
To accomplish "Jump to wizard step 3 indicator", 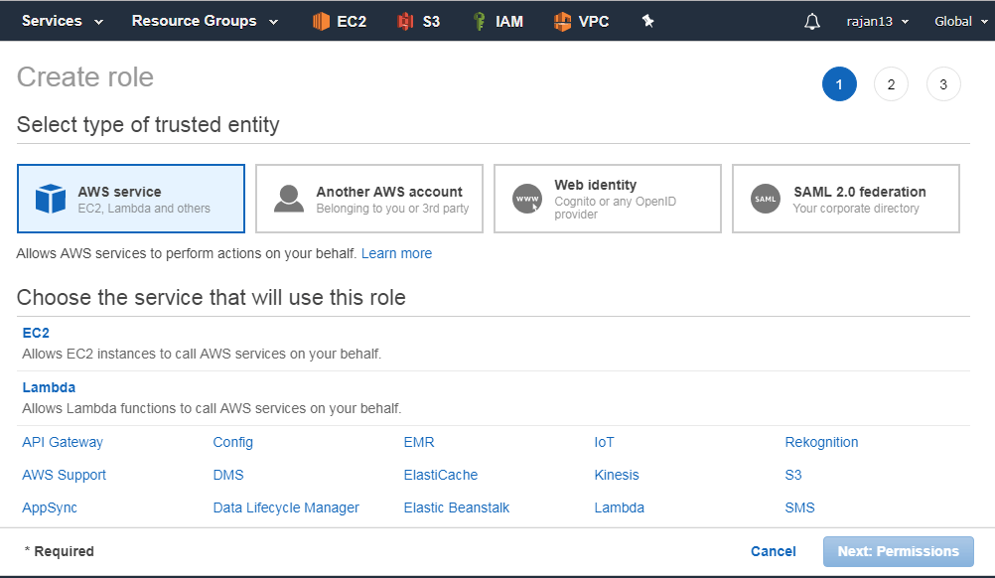I will point(943,84).
